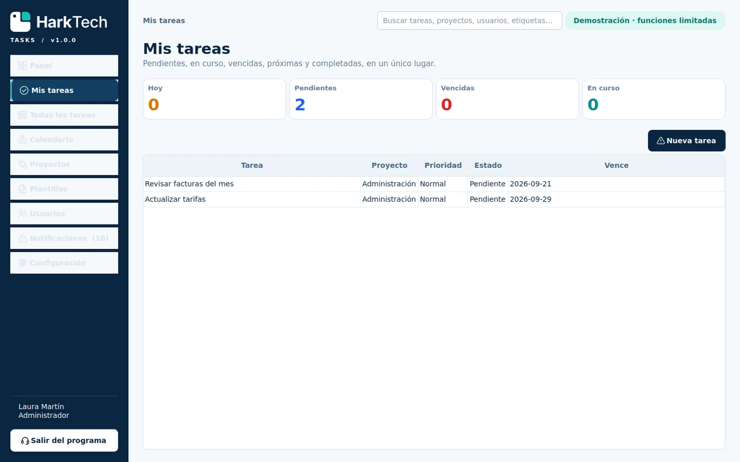
Task: Click the calendar icon beside Calendario
Action: [x=23, y=140]
